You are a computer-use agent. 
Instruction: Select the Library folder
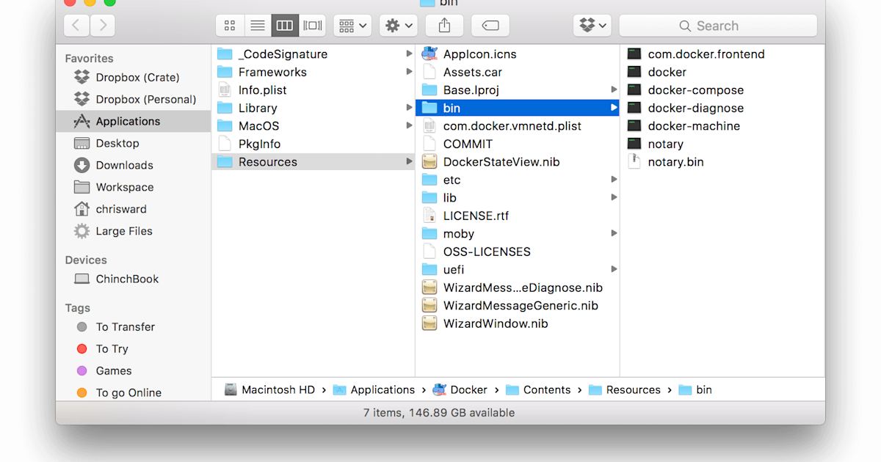[313, 108]
